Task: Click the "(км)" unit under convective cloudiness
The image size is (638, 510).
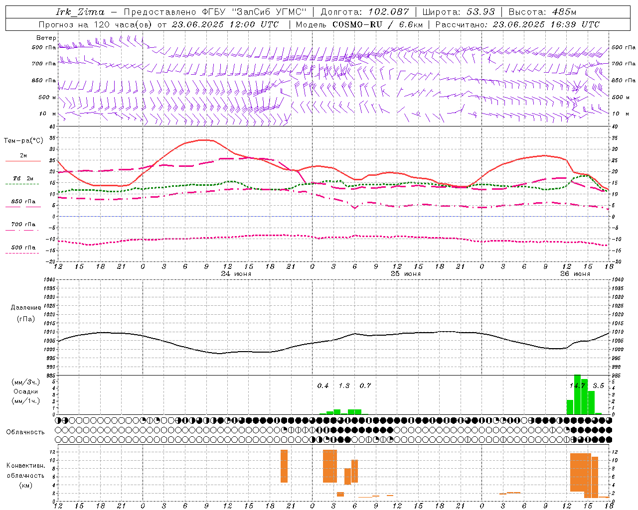Action: (25, 485)
